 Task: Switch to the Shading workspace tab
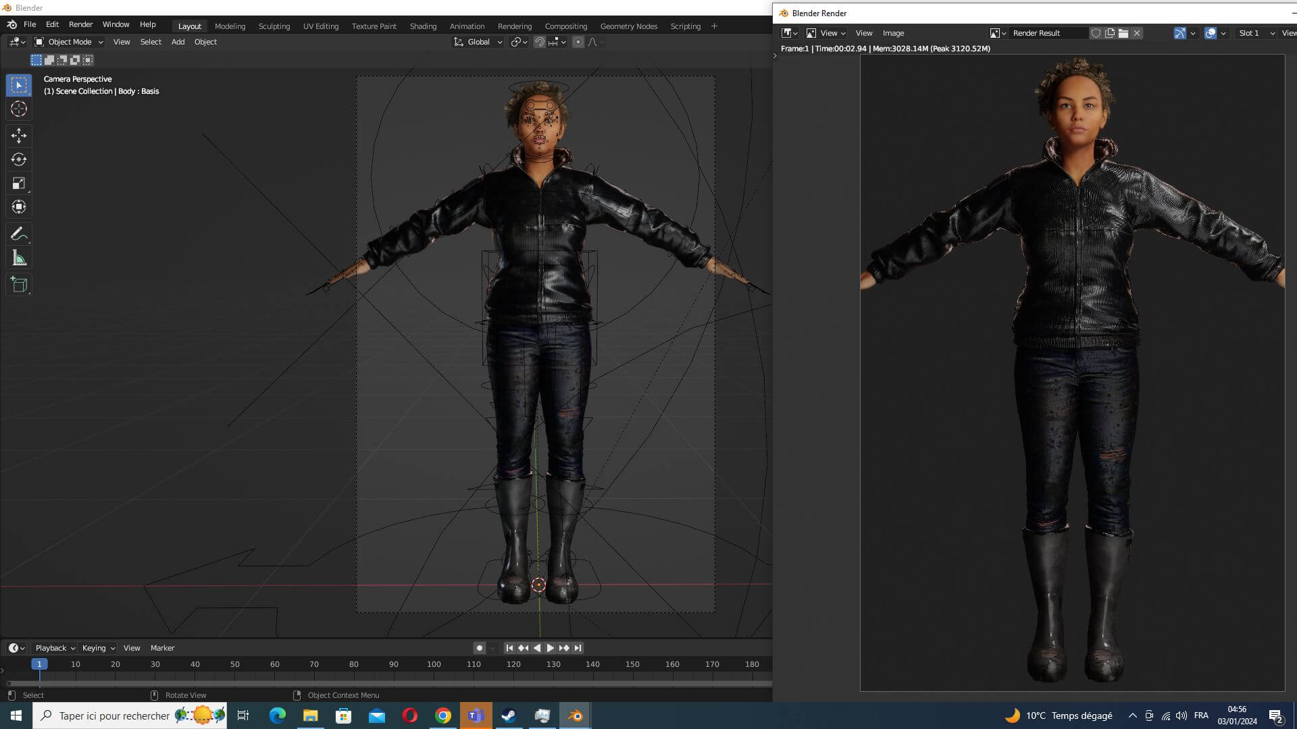[x=423, y=26]
